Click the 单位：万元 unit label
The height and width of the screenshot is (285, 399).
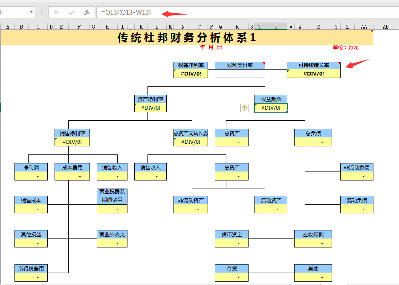click(x=346, y=47)
